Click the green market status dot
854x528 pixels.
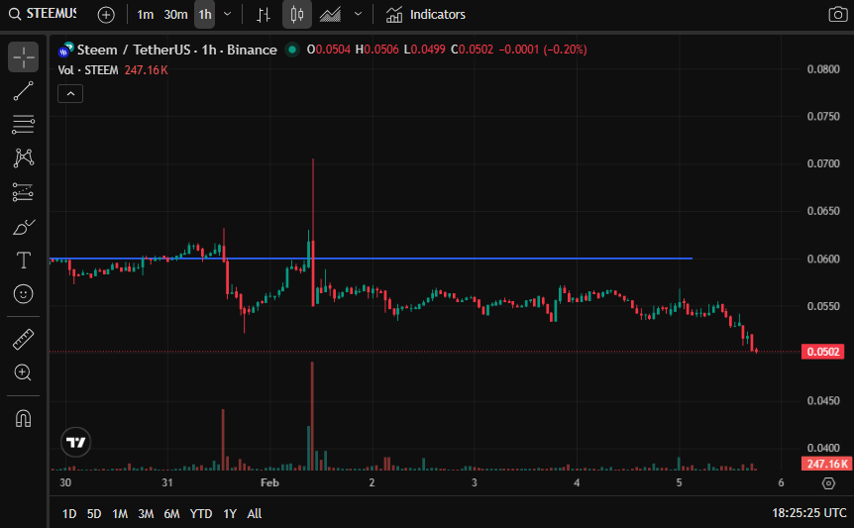point(292,50)
